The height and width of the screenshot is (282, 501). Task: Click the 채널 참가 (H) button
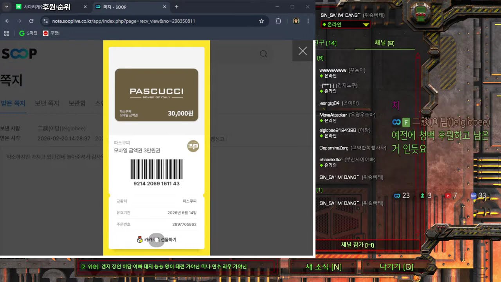(357, 245)
